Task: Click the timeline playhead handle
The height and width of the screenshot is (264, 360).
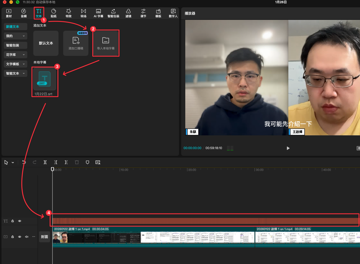Action: click(x=52, y=169)
